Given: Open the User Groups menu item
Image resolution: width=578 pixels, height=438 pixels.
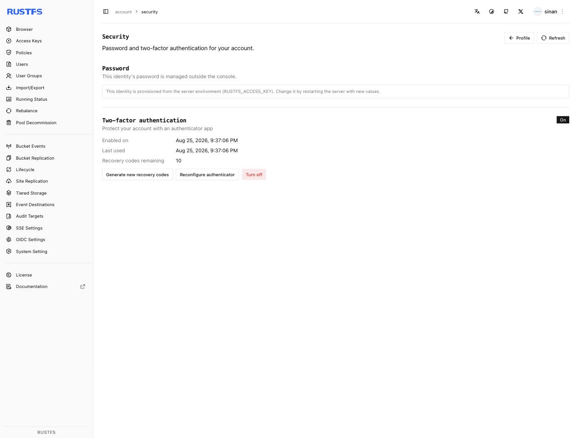Looking at the screenshot, I should coord(46,76).
